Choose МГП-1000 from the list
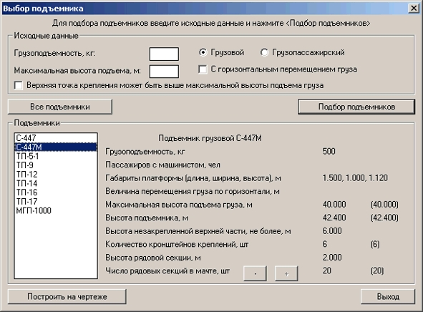Screen dimensions: 423x312 pos(56,210)
